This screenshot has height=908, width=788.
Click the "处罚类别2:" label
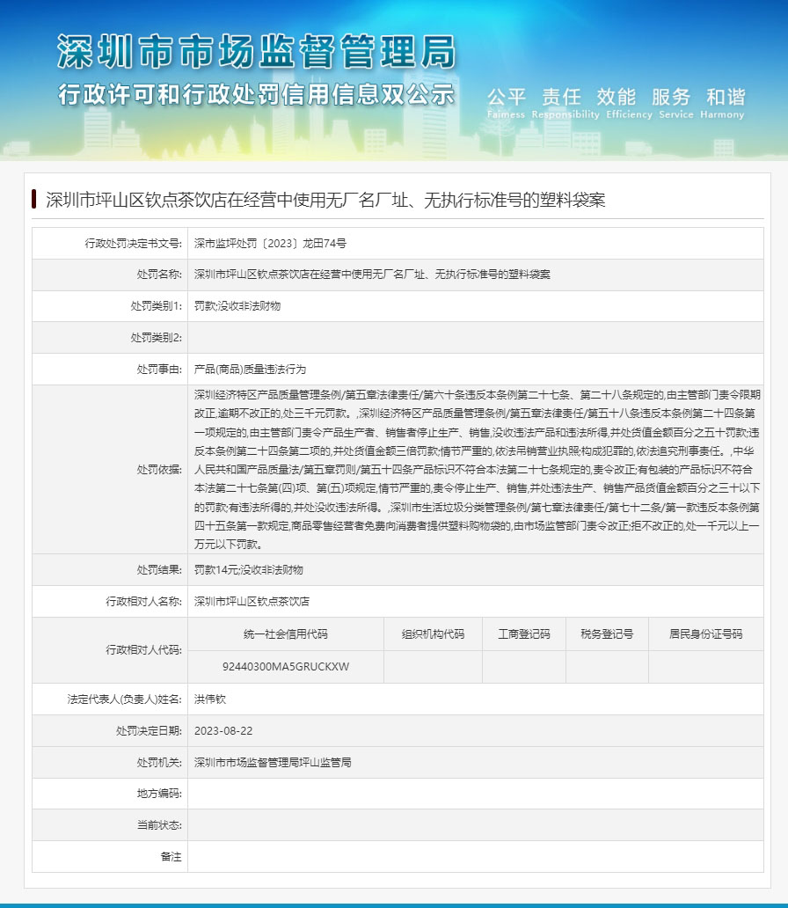point(157,338)
